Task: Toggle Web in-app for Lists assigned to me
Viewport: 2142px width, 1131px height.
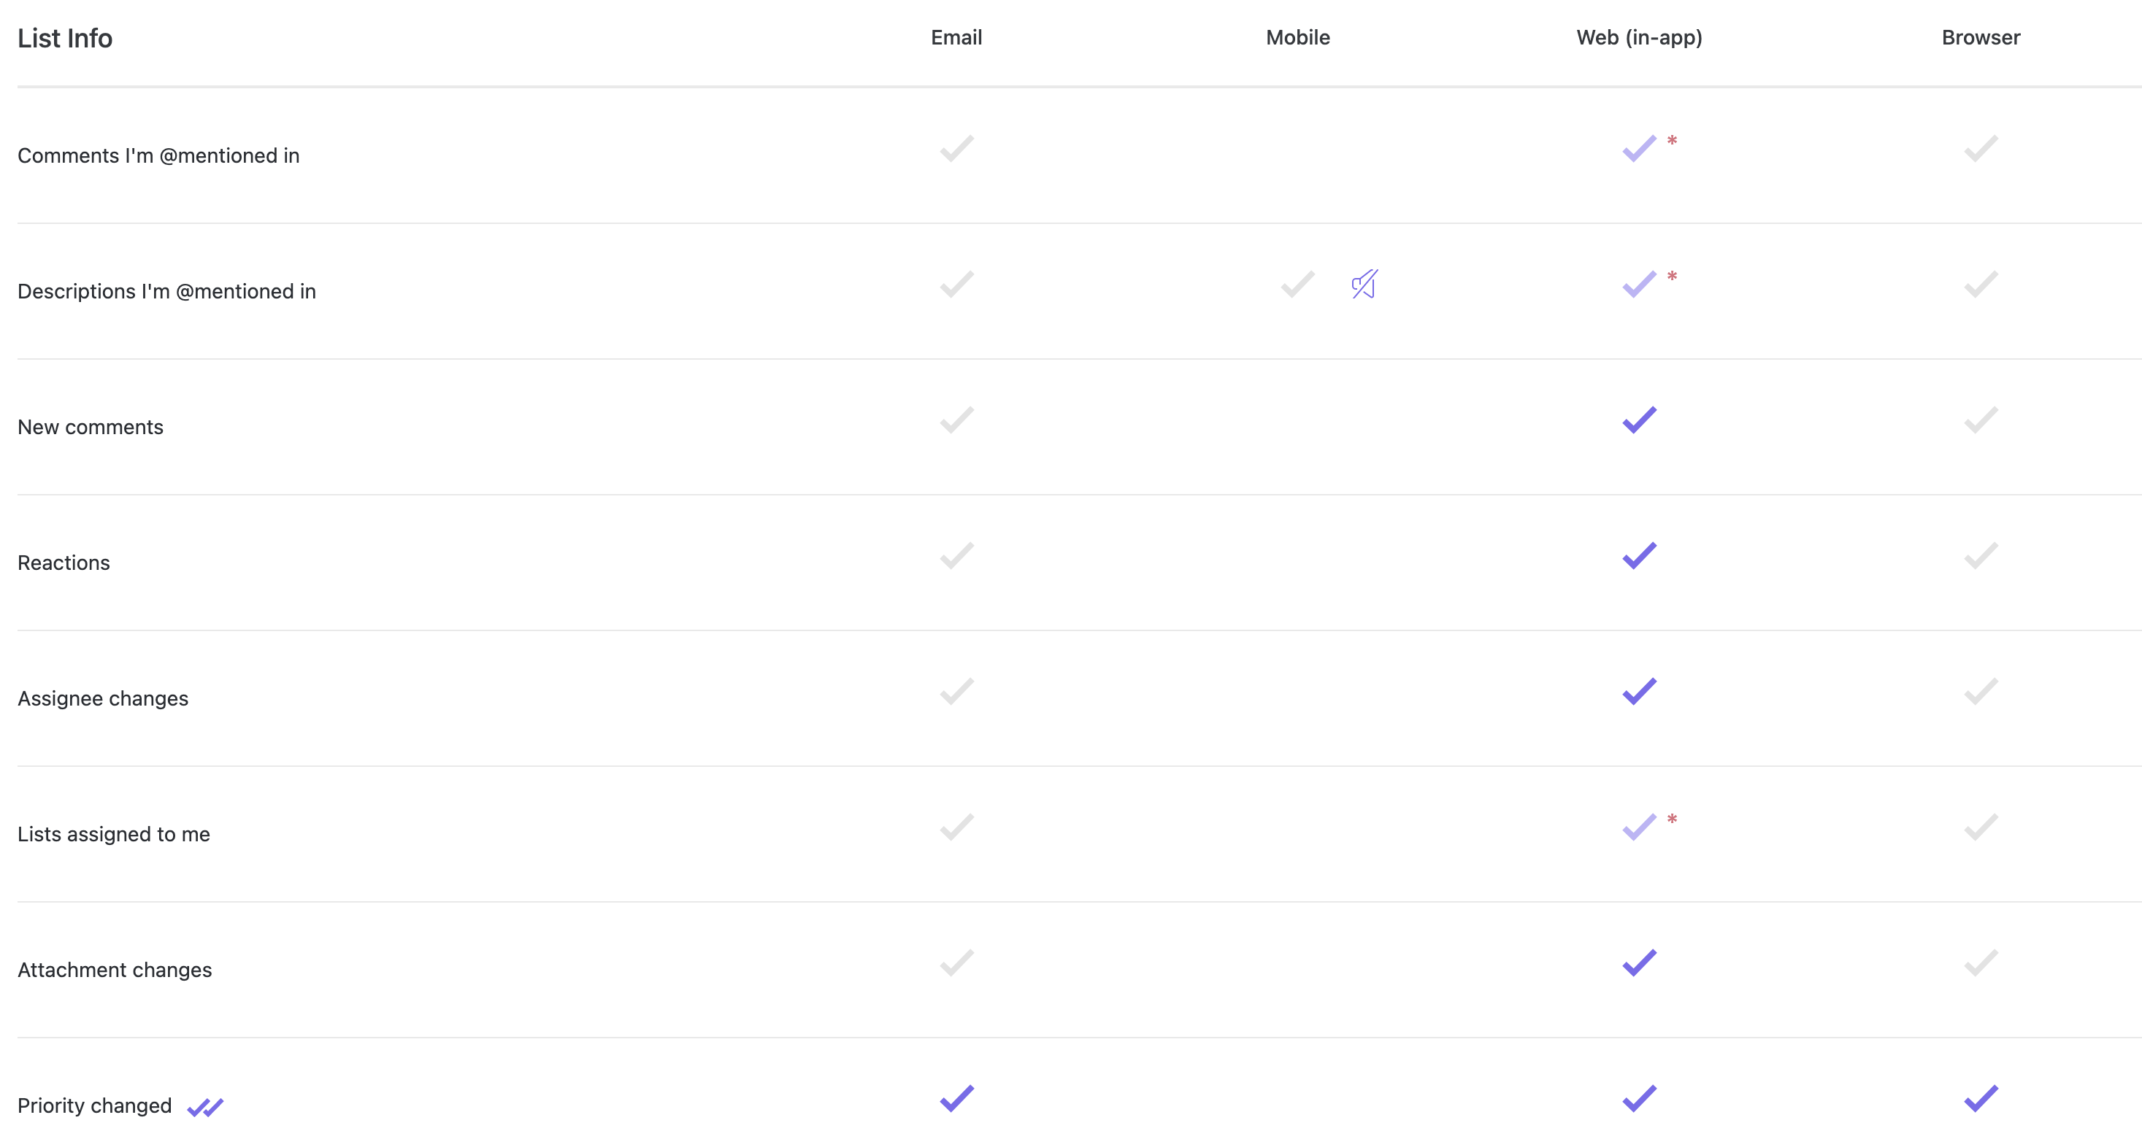Action: (x=1639, y=827)
